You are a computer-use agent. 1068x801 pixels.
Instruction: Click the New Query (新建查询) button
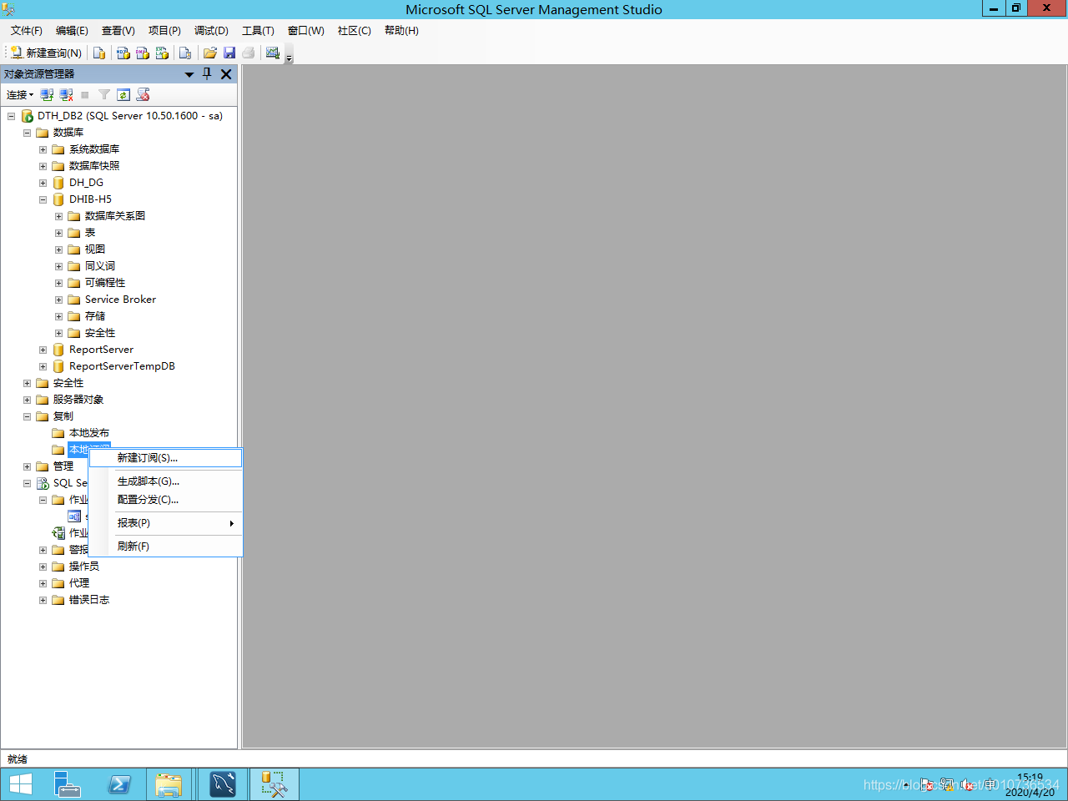coord(46,53)
